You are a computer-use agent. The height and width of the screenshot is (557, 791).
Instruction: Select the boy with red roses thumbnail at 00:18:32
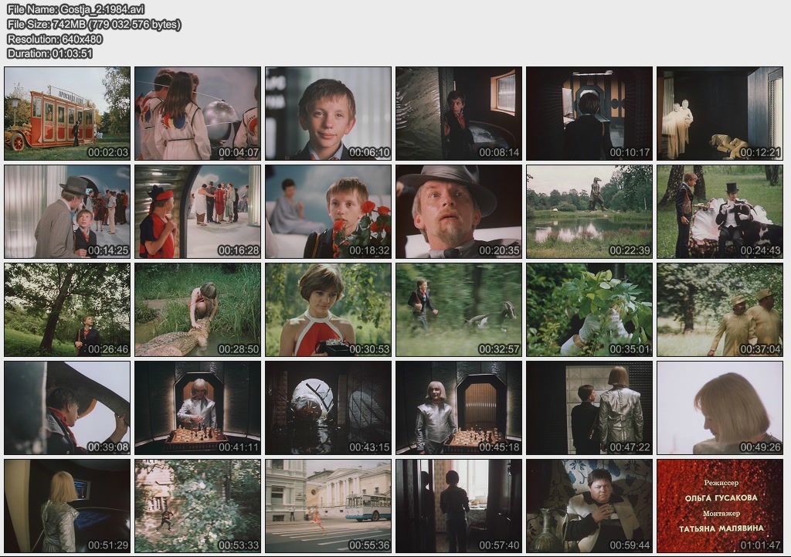click(x=328, y=211)
